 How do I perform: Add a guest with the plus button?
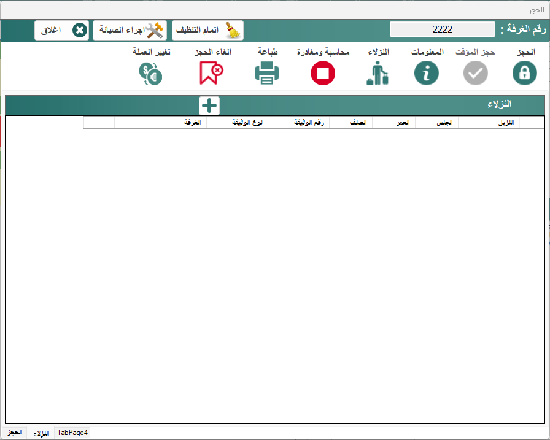pyautogui.click(x=209, y=106)
